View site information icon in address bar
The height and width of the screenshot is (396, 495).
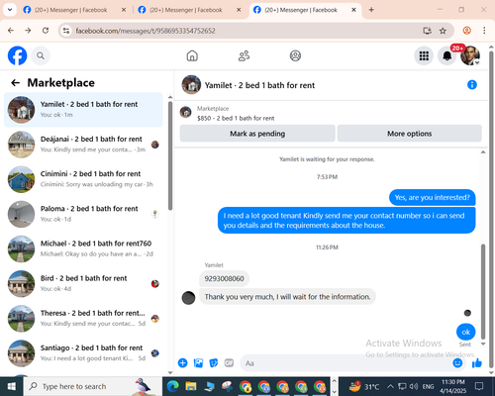(66, 31)
